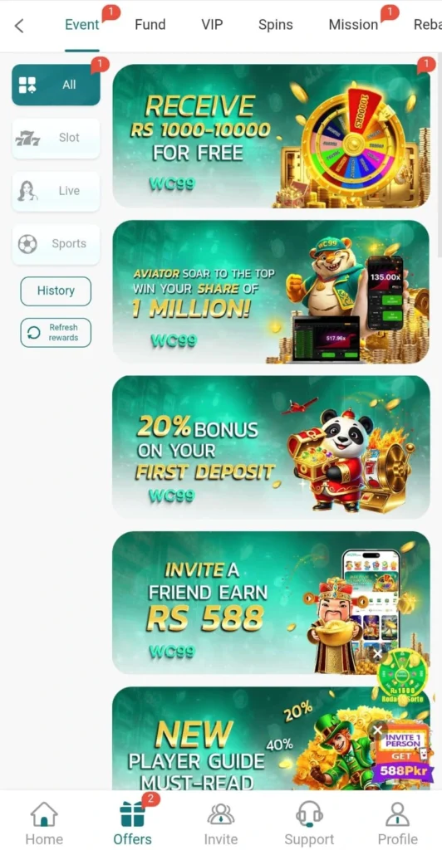Switch to the Mission tab
Screen dimensions: 442x850
(353, 24)
